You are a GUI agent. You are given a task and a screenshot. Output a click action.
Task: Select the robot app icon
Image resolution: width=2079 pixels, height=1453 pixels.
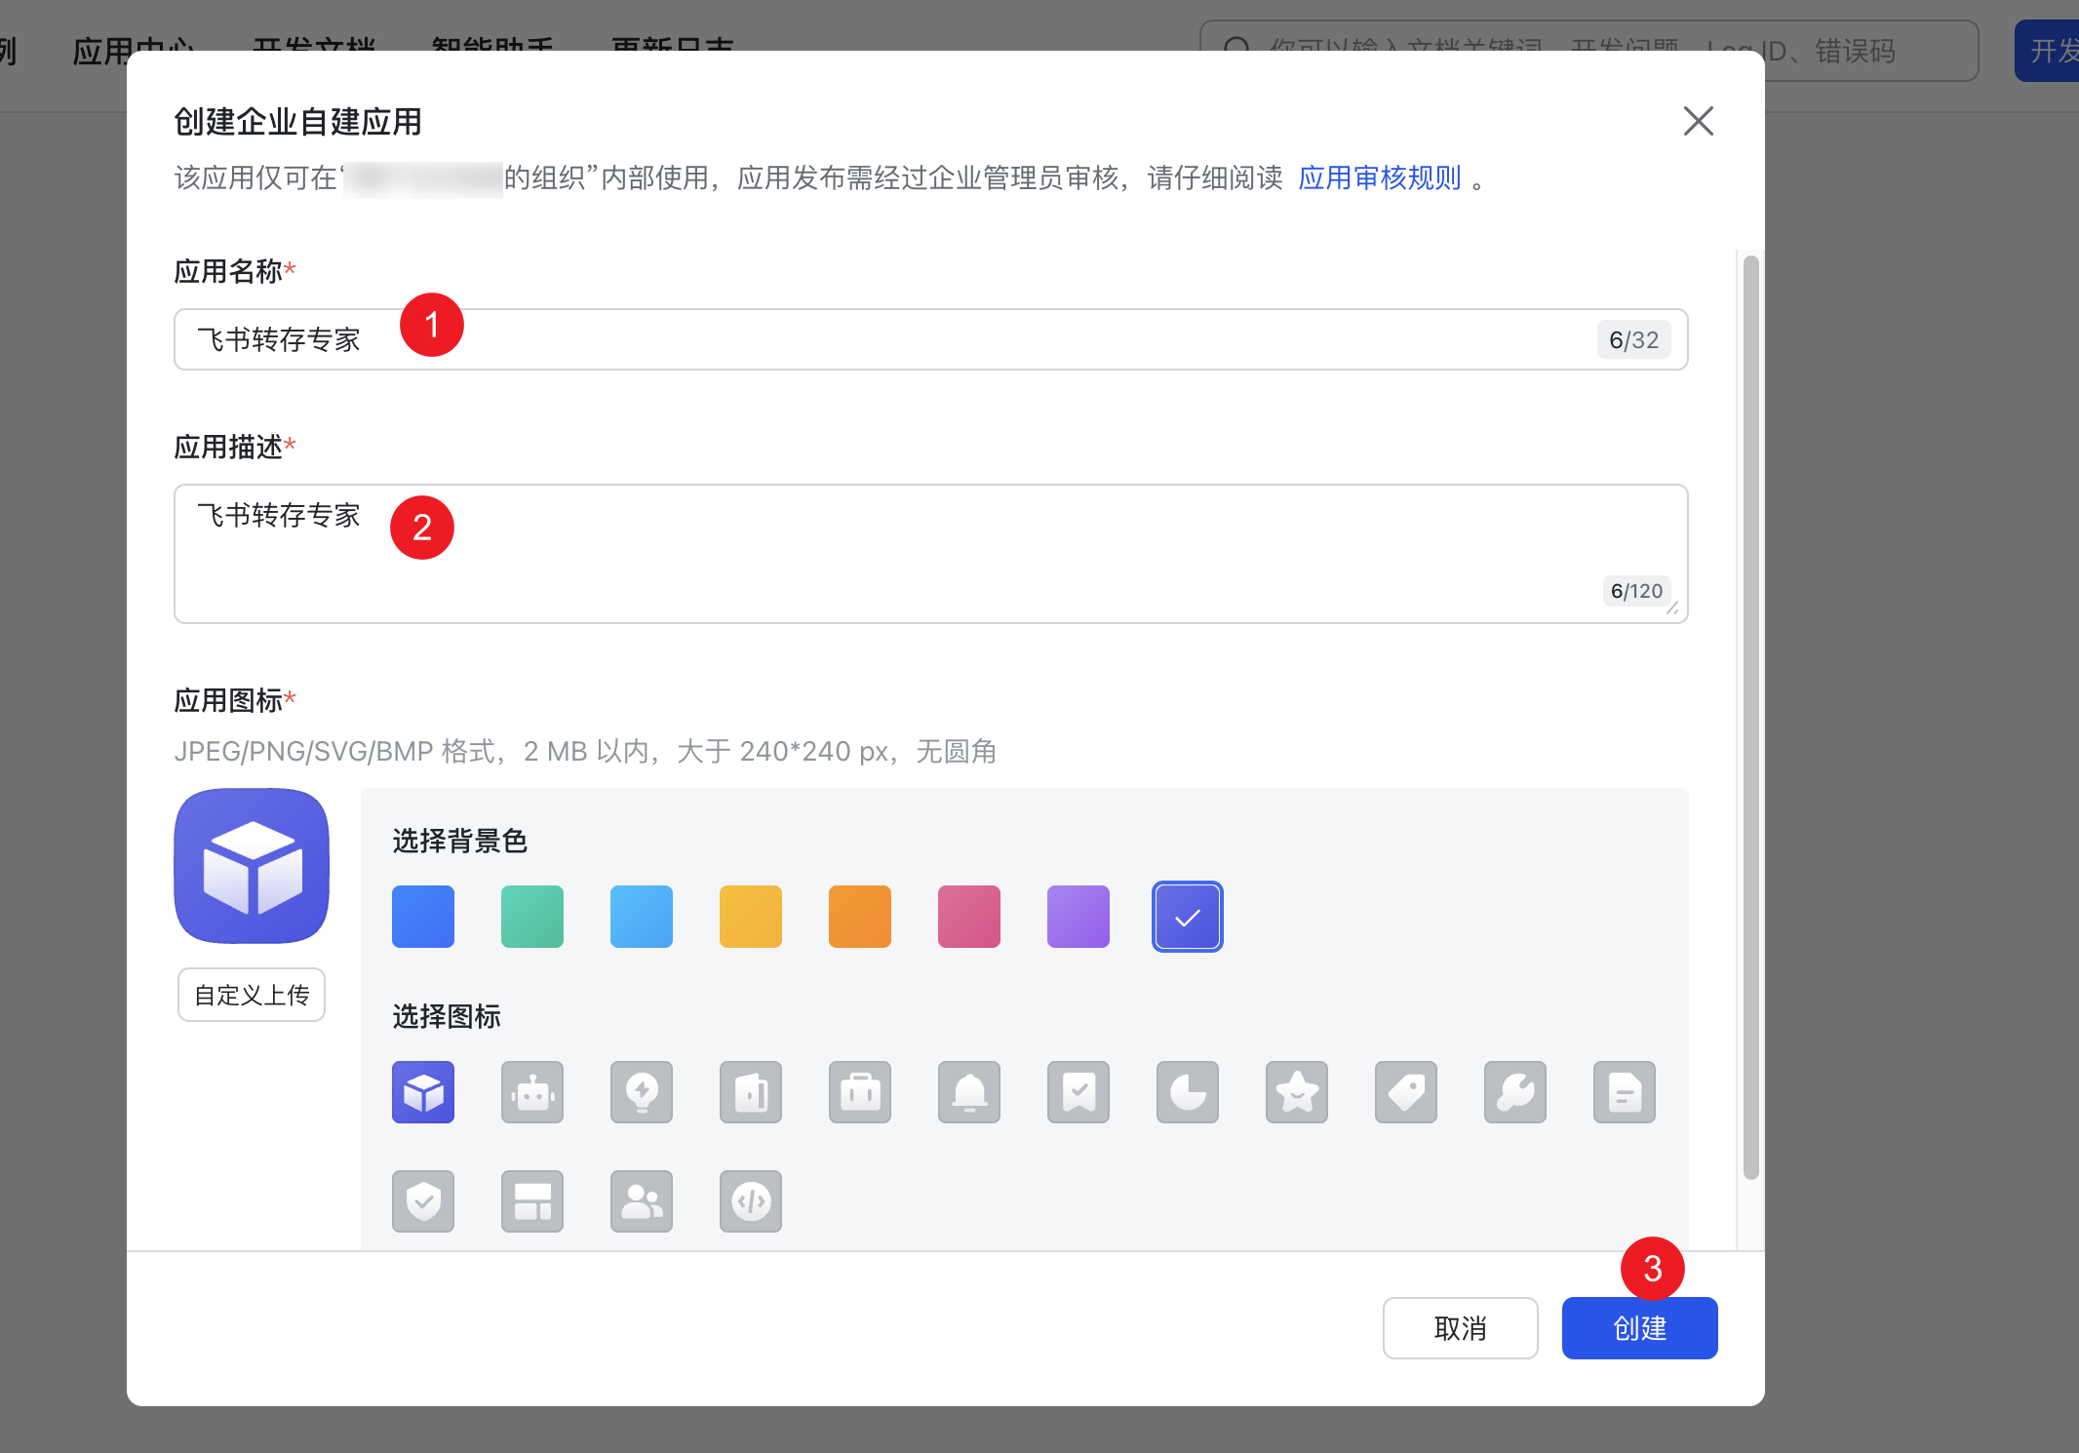[532, 1092]
